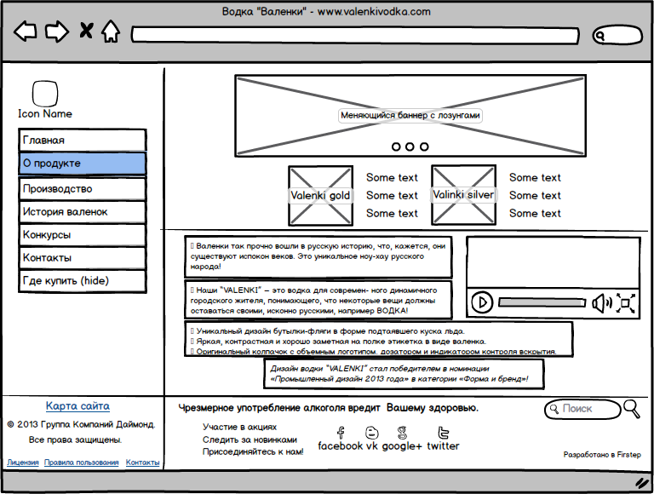
Task: Click the design award text box
Action: pos(404,374)
